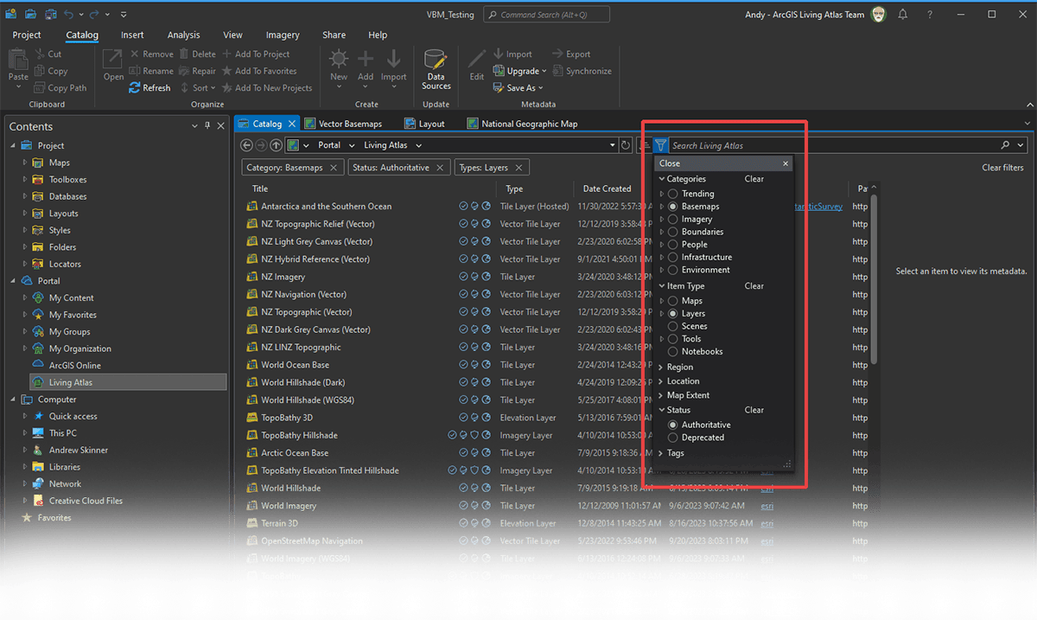Remove the Category: Basemaps filter chip
This screenshot has width=1037, height=620.
(335, 168)
